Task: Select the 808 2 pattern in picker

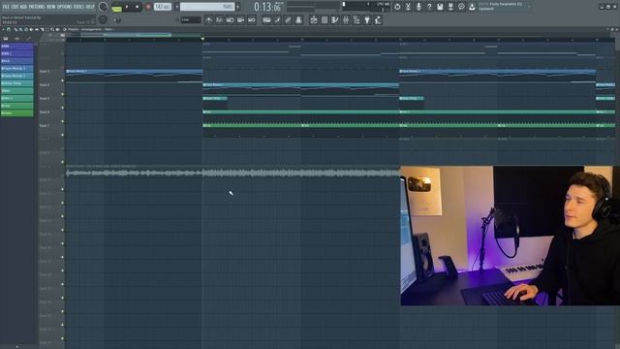Action: point(16,53)
